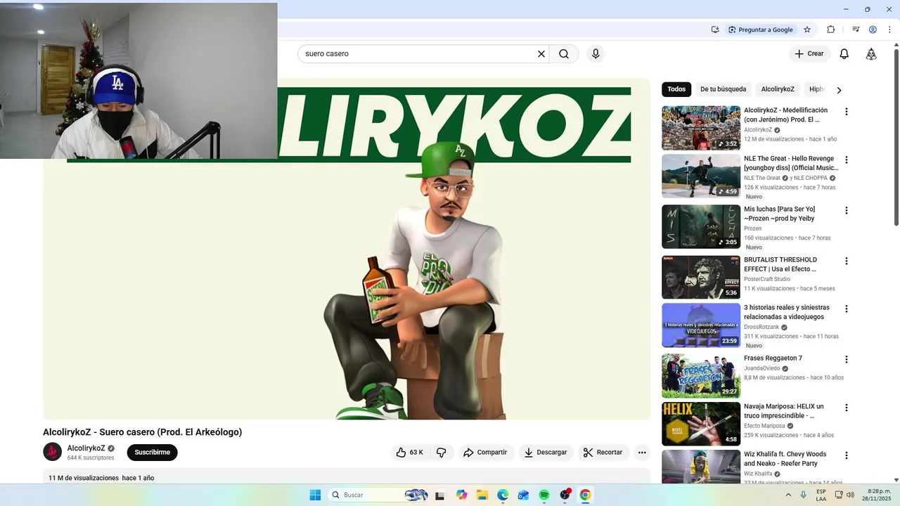
Task: Select the Todos filter chip
Action: coord(676,89)
